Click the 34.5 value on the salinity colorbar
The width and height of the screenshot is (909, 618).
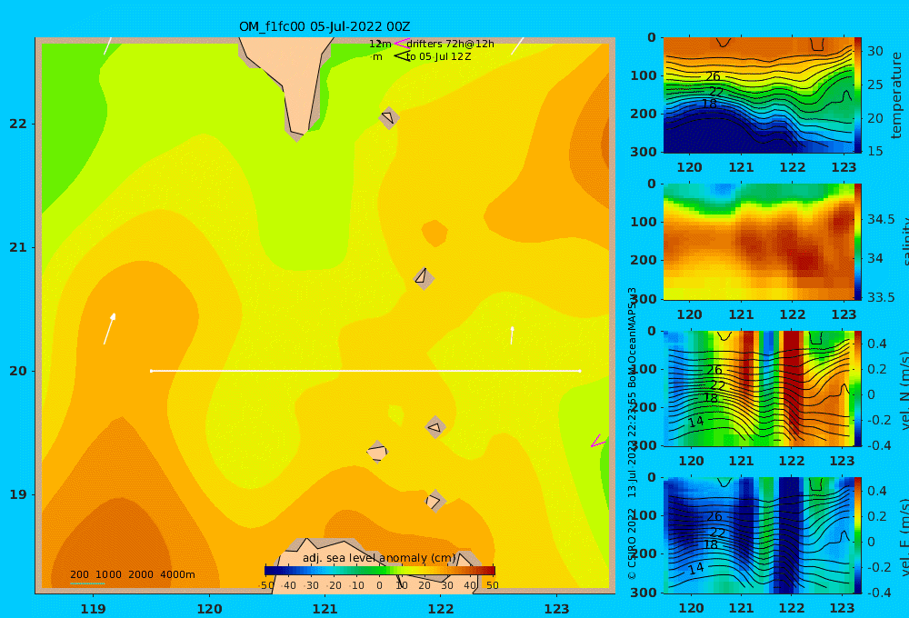point(881,219)
